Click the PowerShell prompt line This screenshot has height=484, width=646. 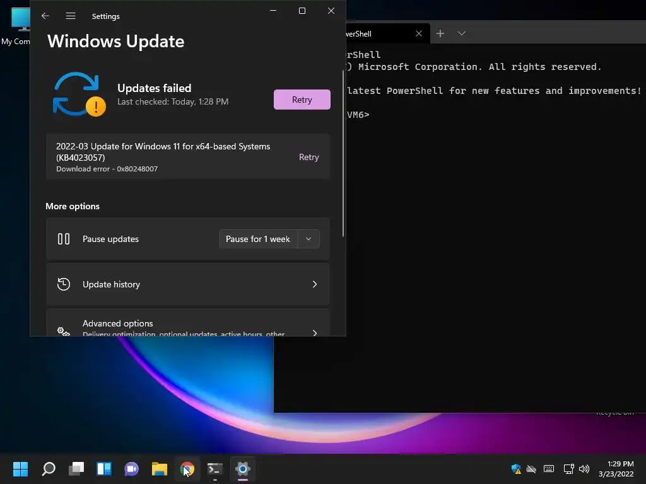358,115
